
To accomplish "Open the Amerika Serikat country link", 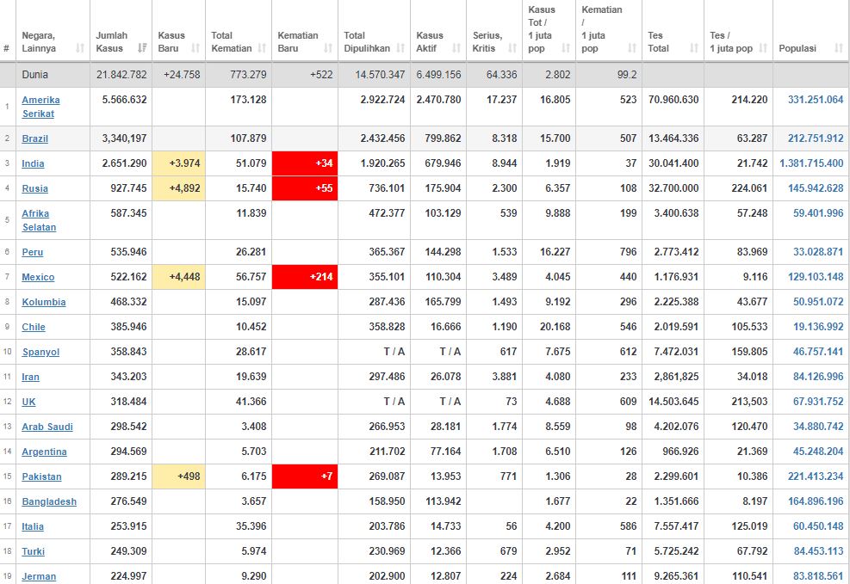I will click(x=40, y=107).
